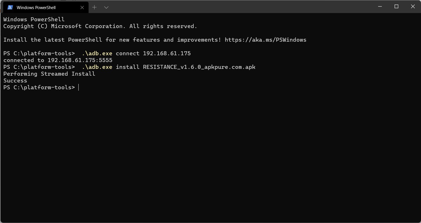The height and width of the screenshot is (223, 421).
Task: Select the Windows PowerShell tab title
Action: [36, 7]
